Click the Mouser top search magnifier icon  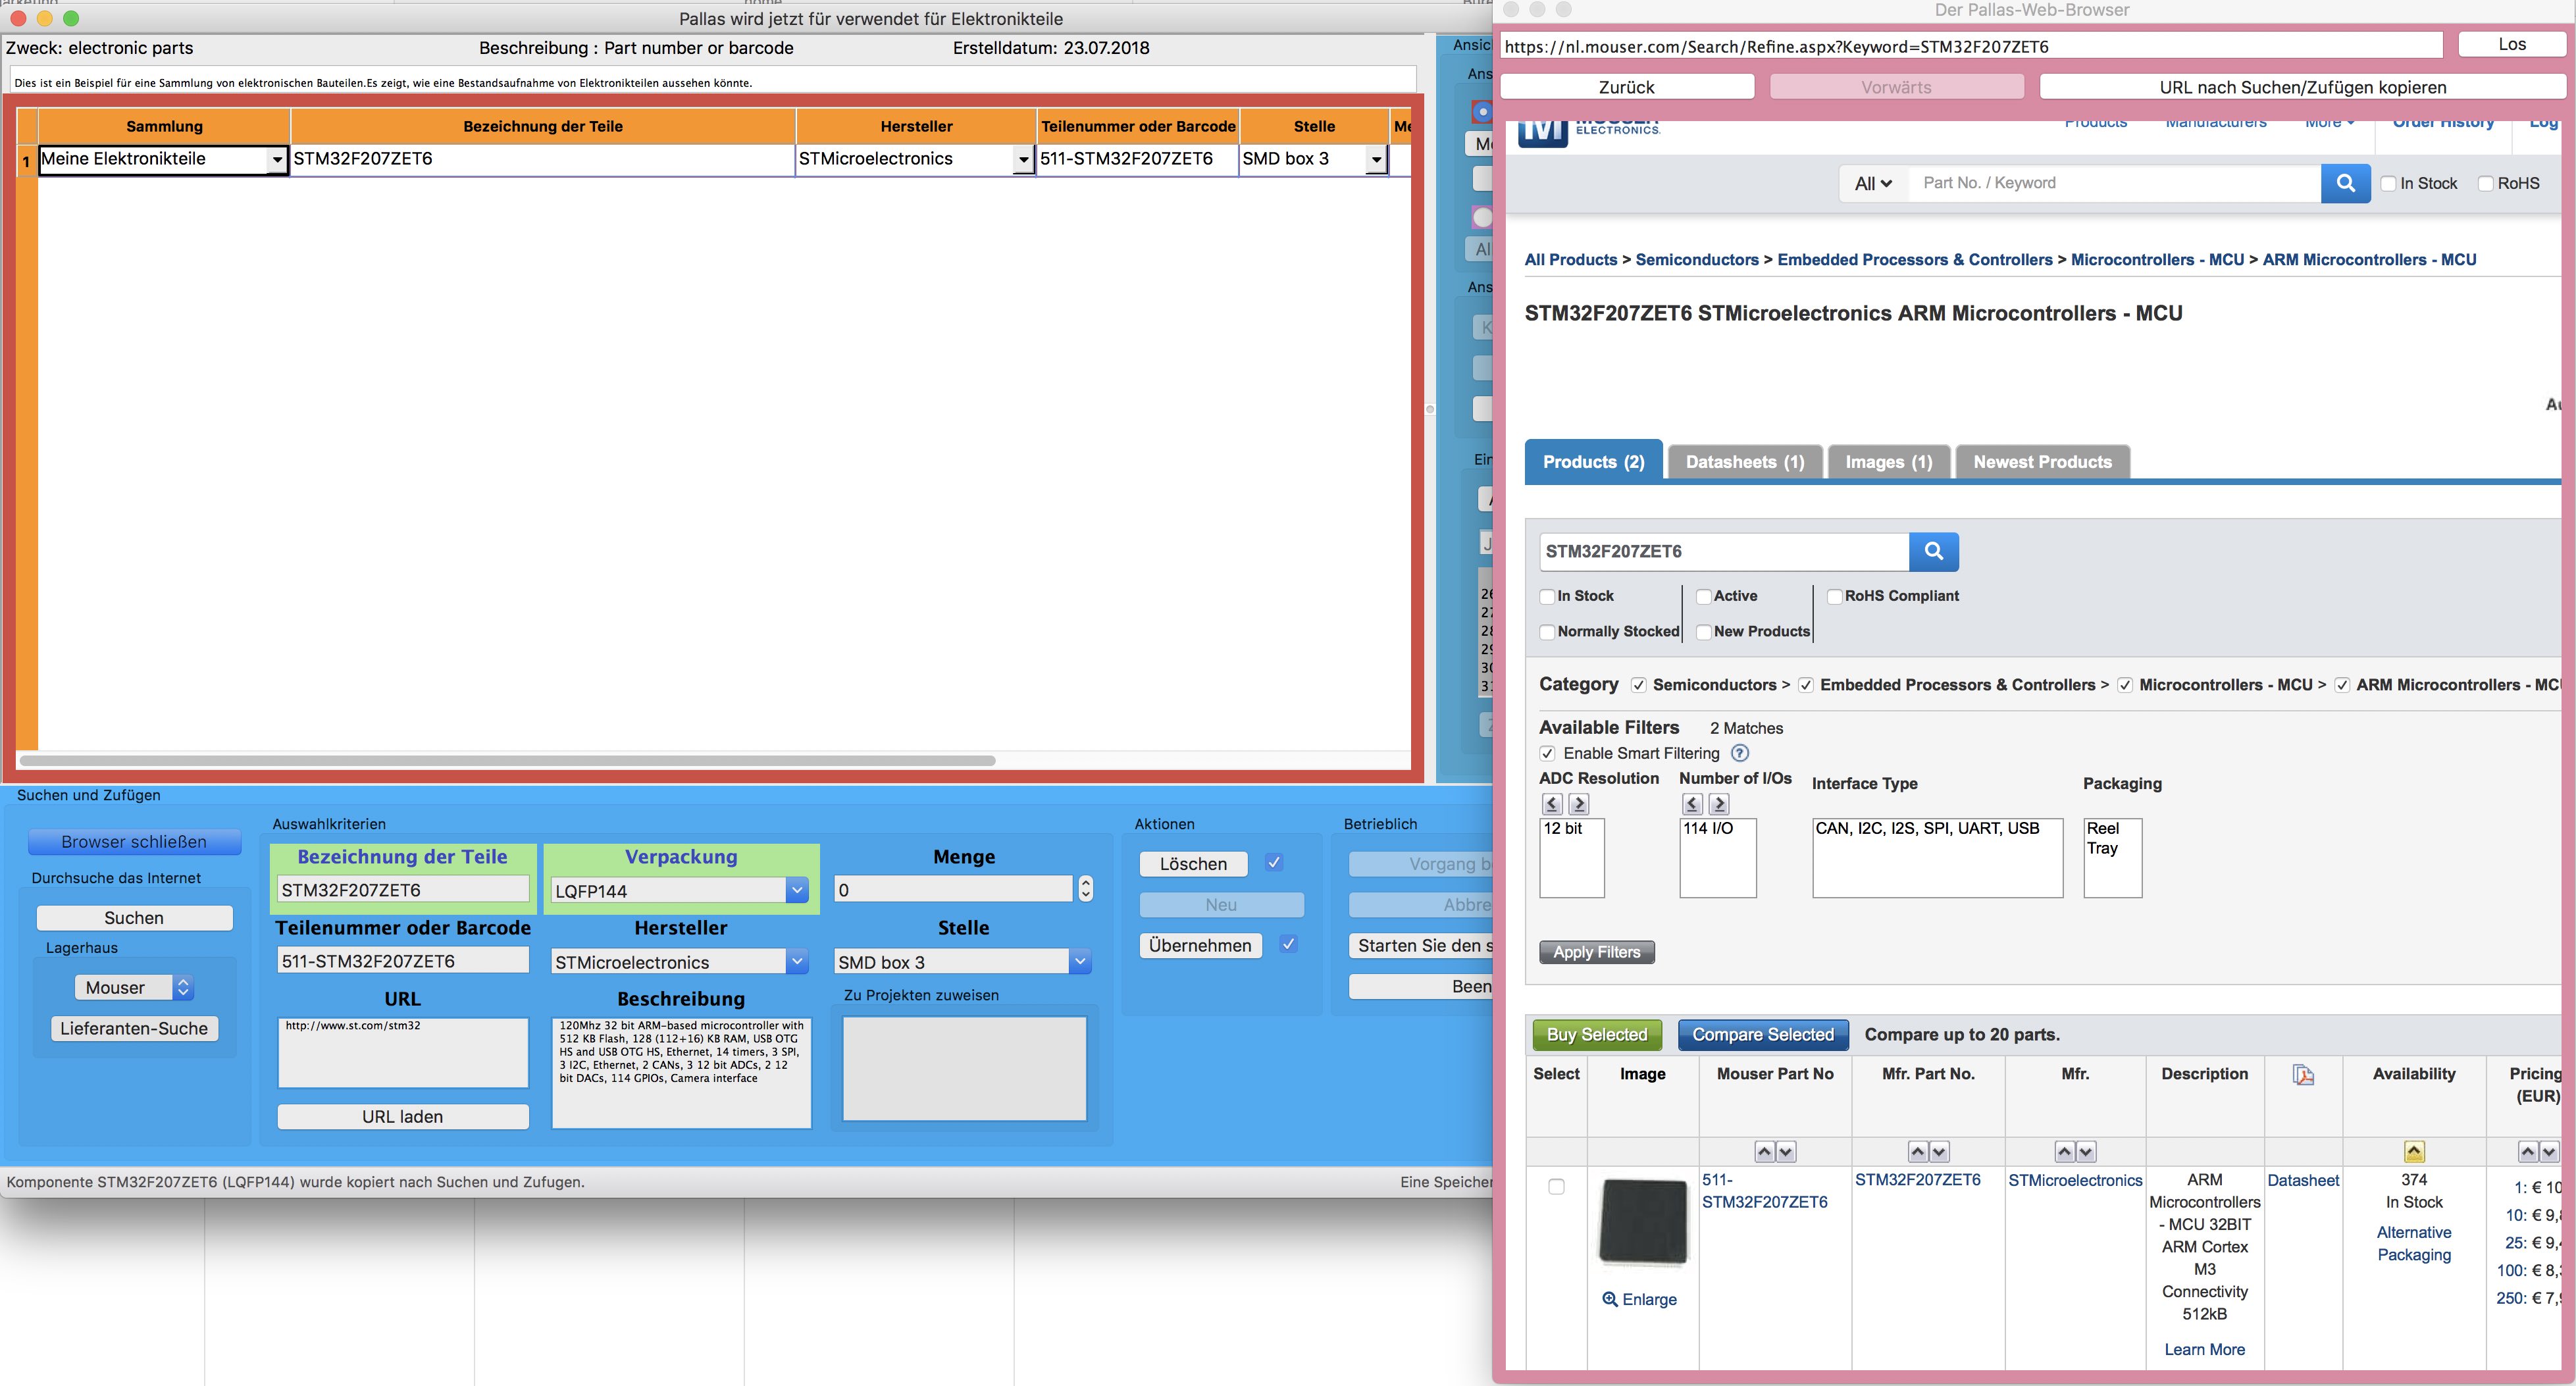2345,183
